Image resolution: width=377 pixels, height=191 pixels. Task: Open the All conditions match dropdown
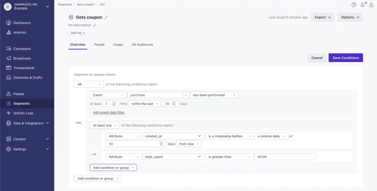click(x=89, y=84)
